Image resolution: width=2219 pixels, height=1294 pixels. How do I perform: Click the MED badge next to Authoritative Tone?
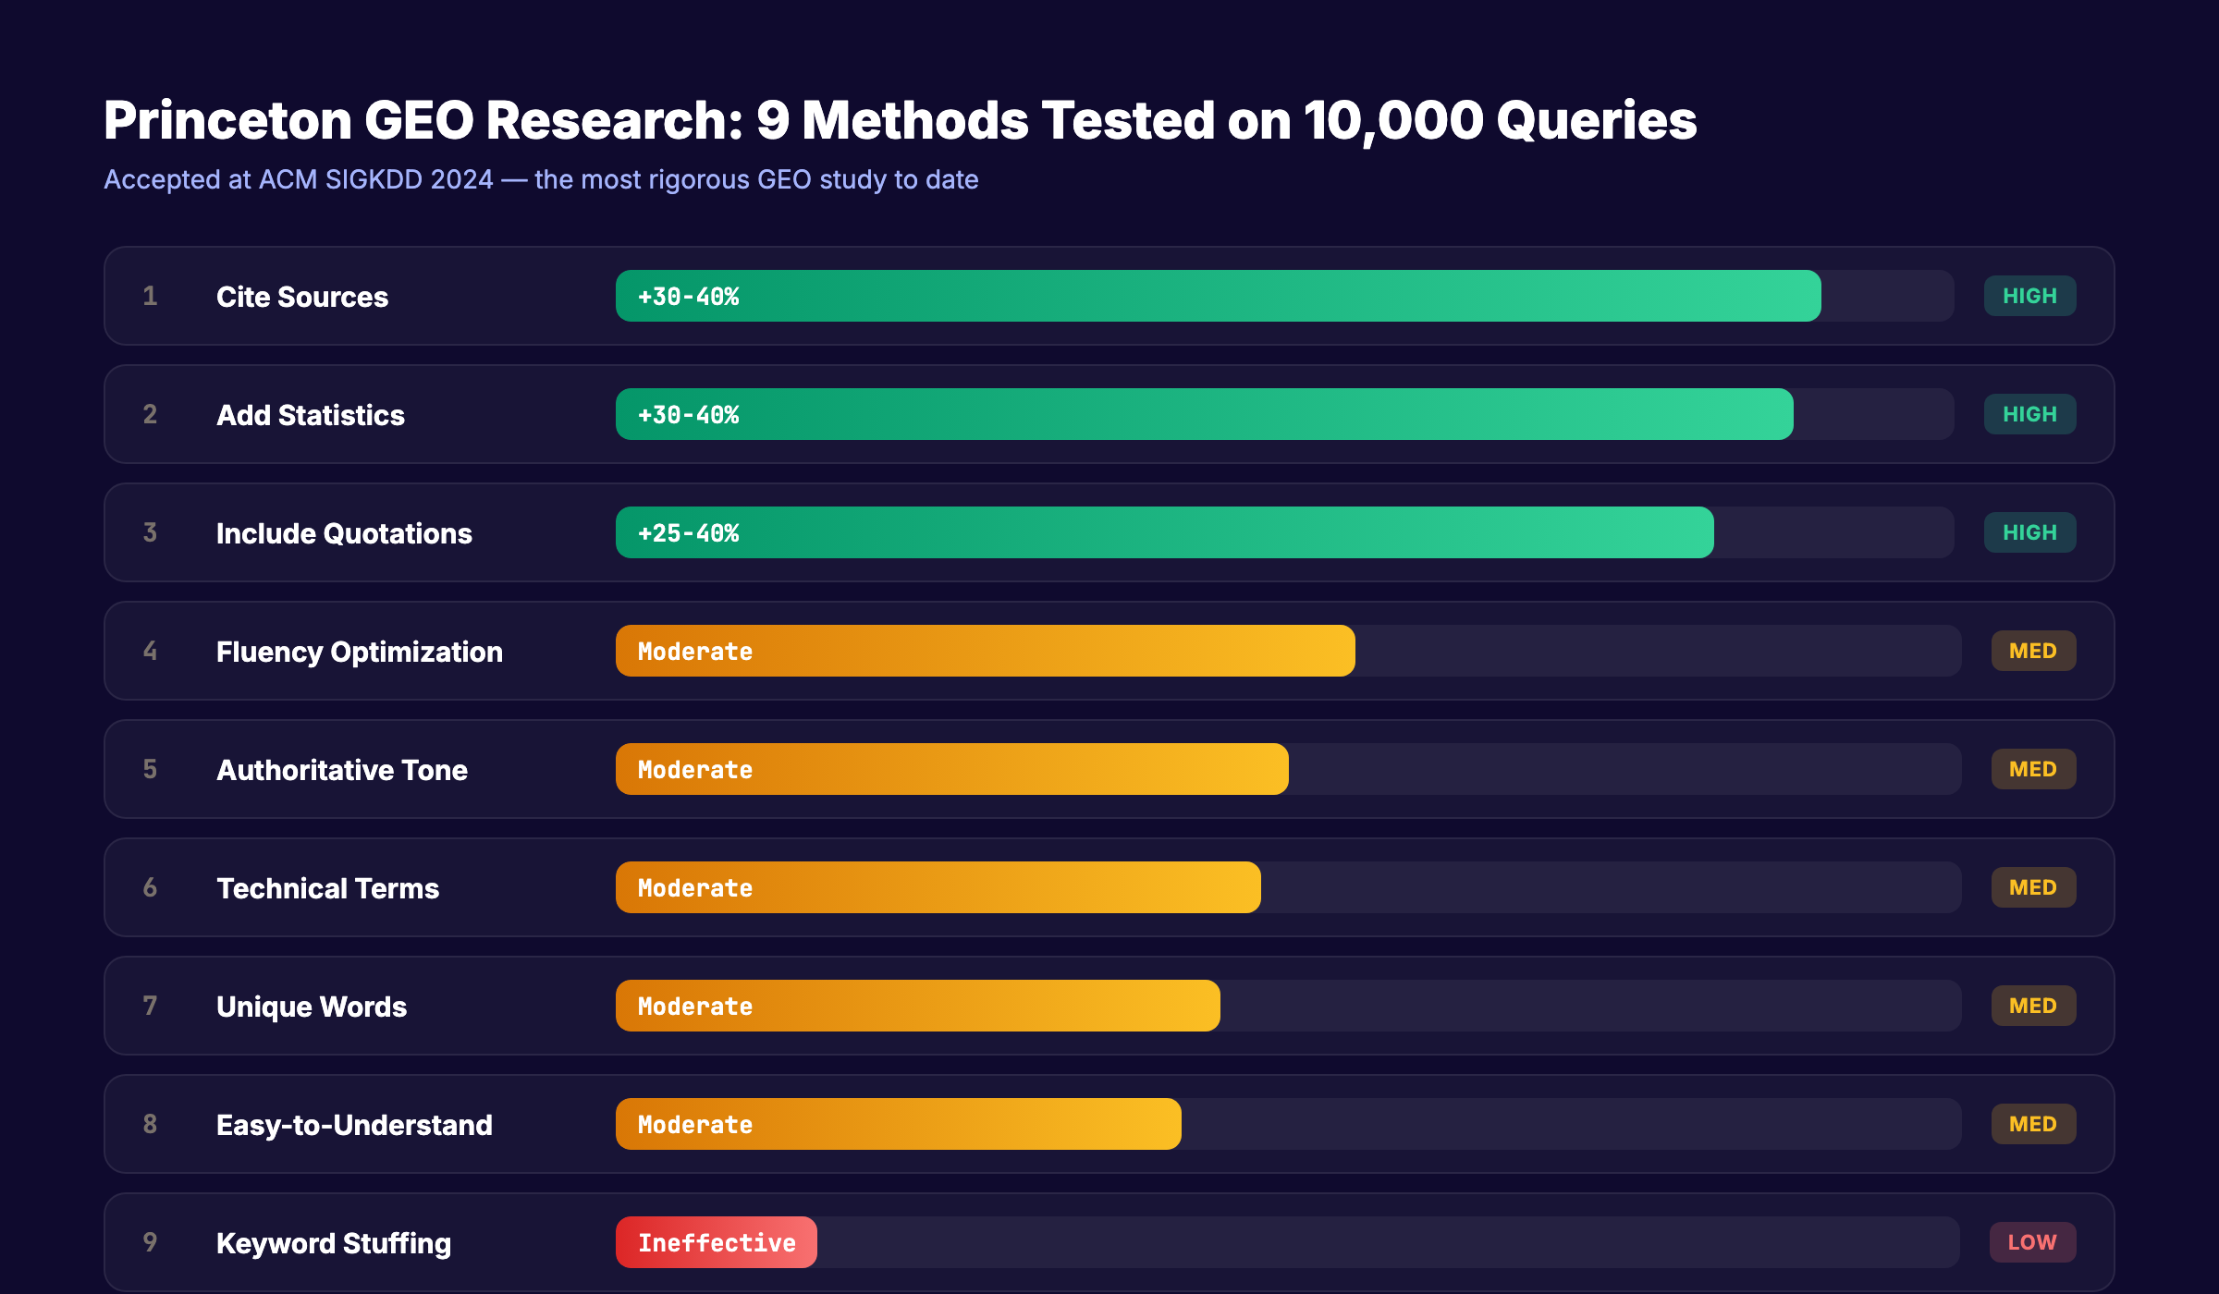coord(2032,769)
